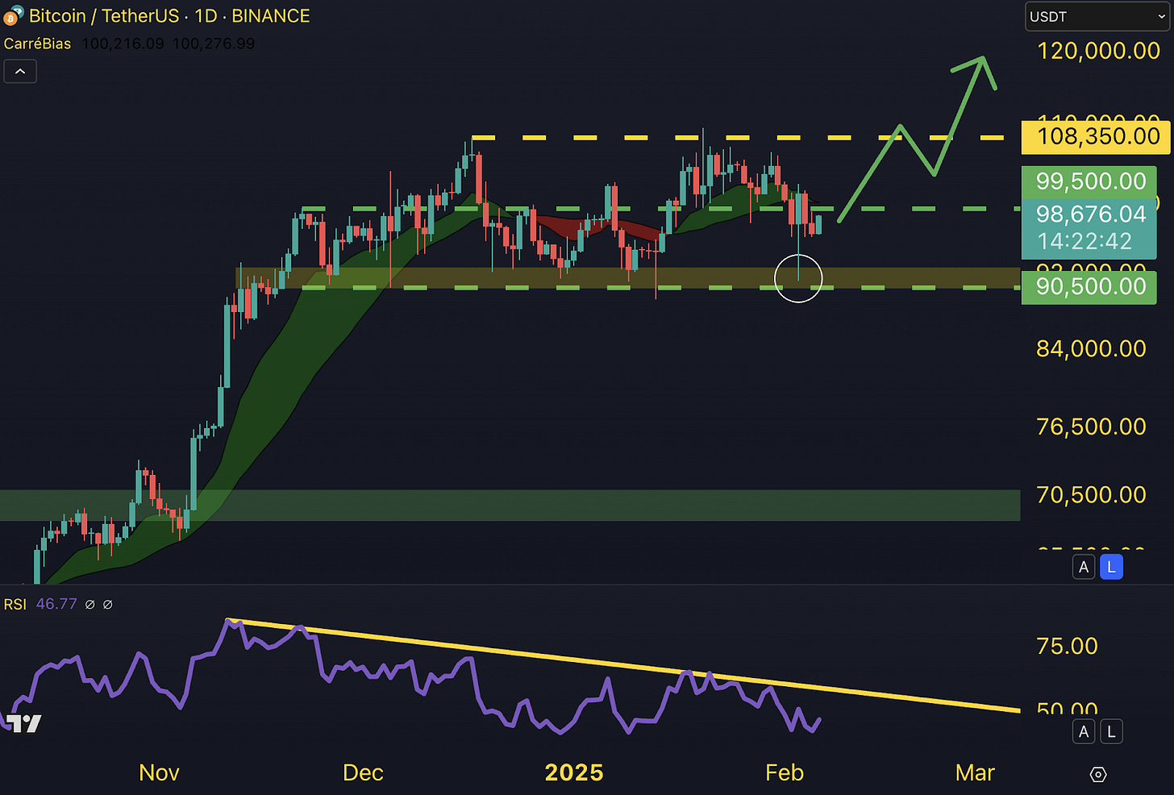Click the RSI indicator label

(15, 604)
